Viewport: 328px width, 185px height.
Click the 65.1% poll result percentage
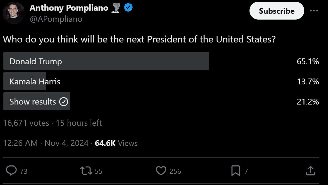(x=308, y=61)
